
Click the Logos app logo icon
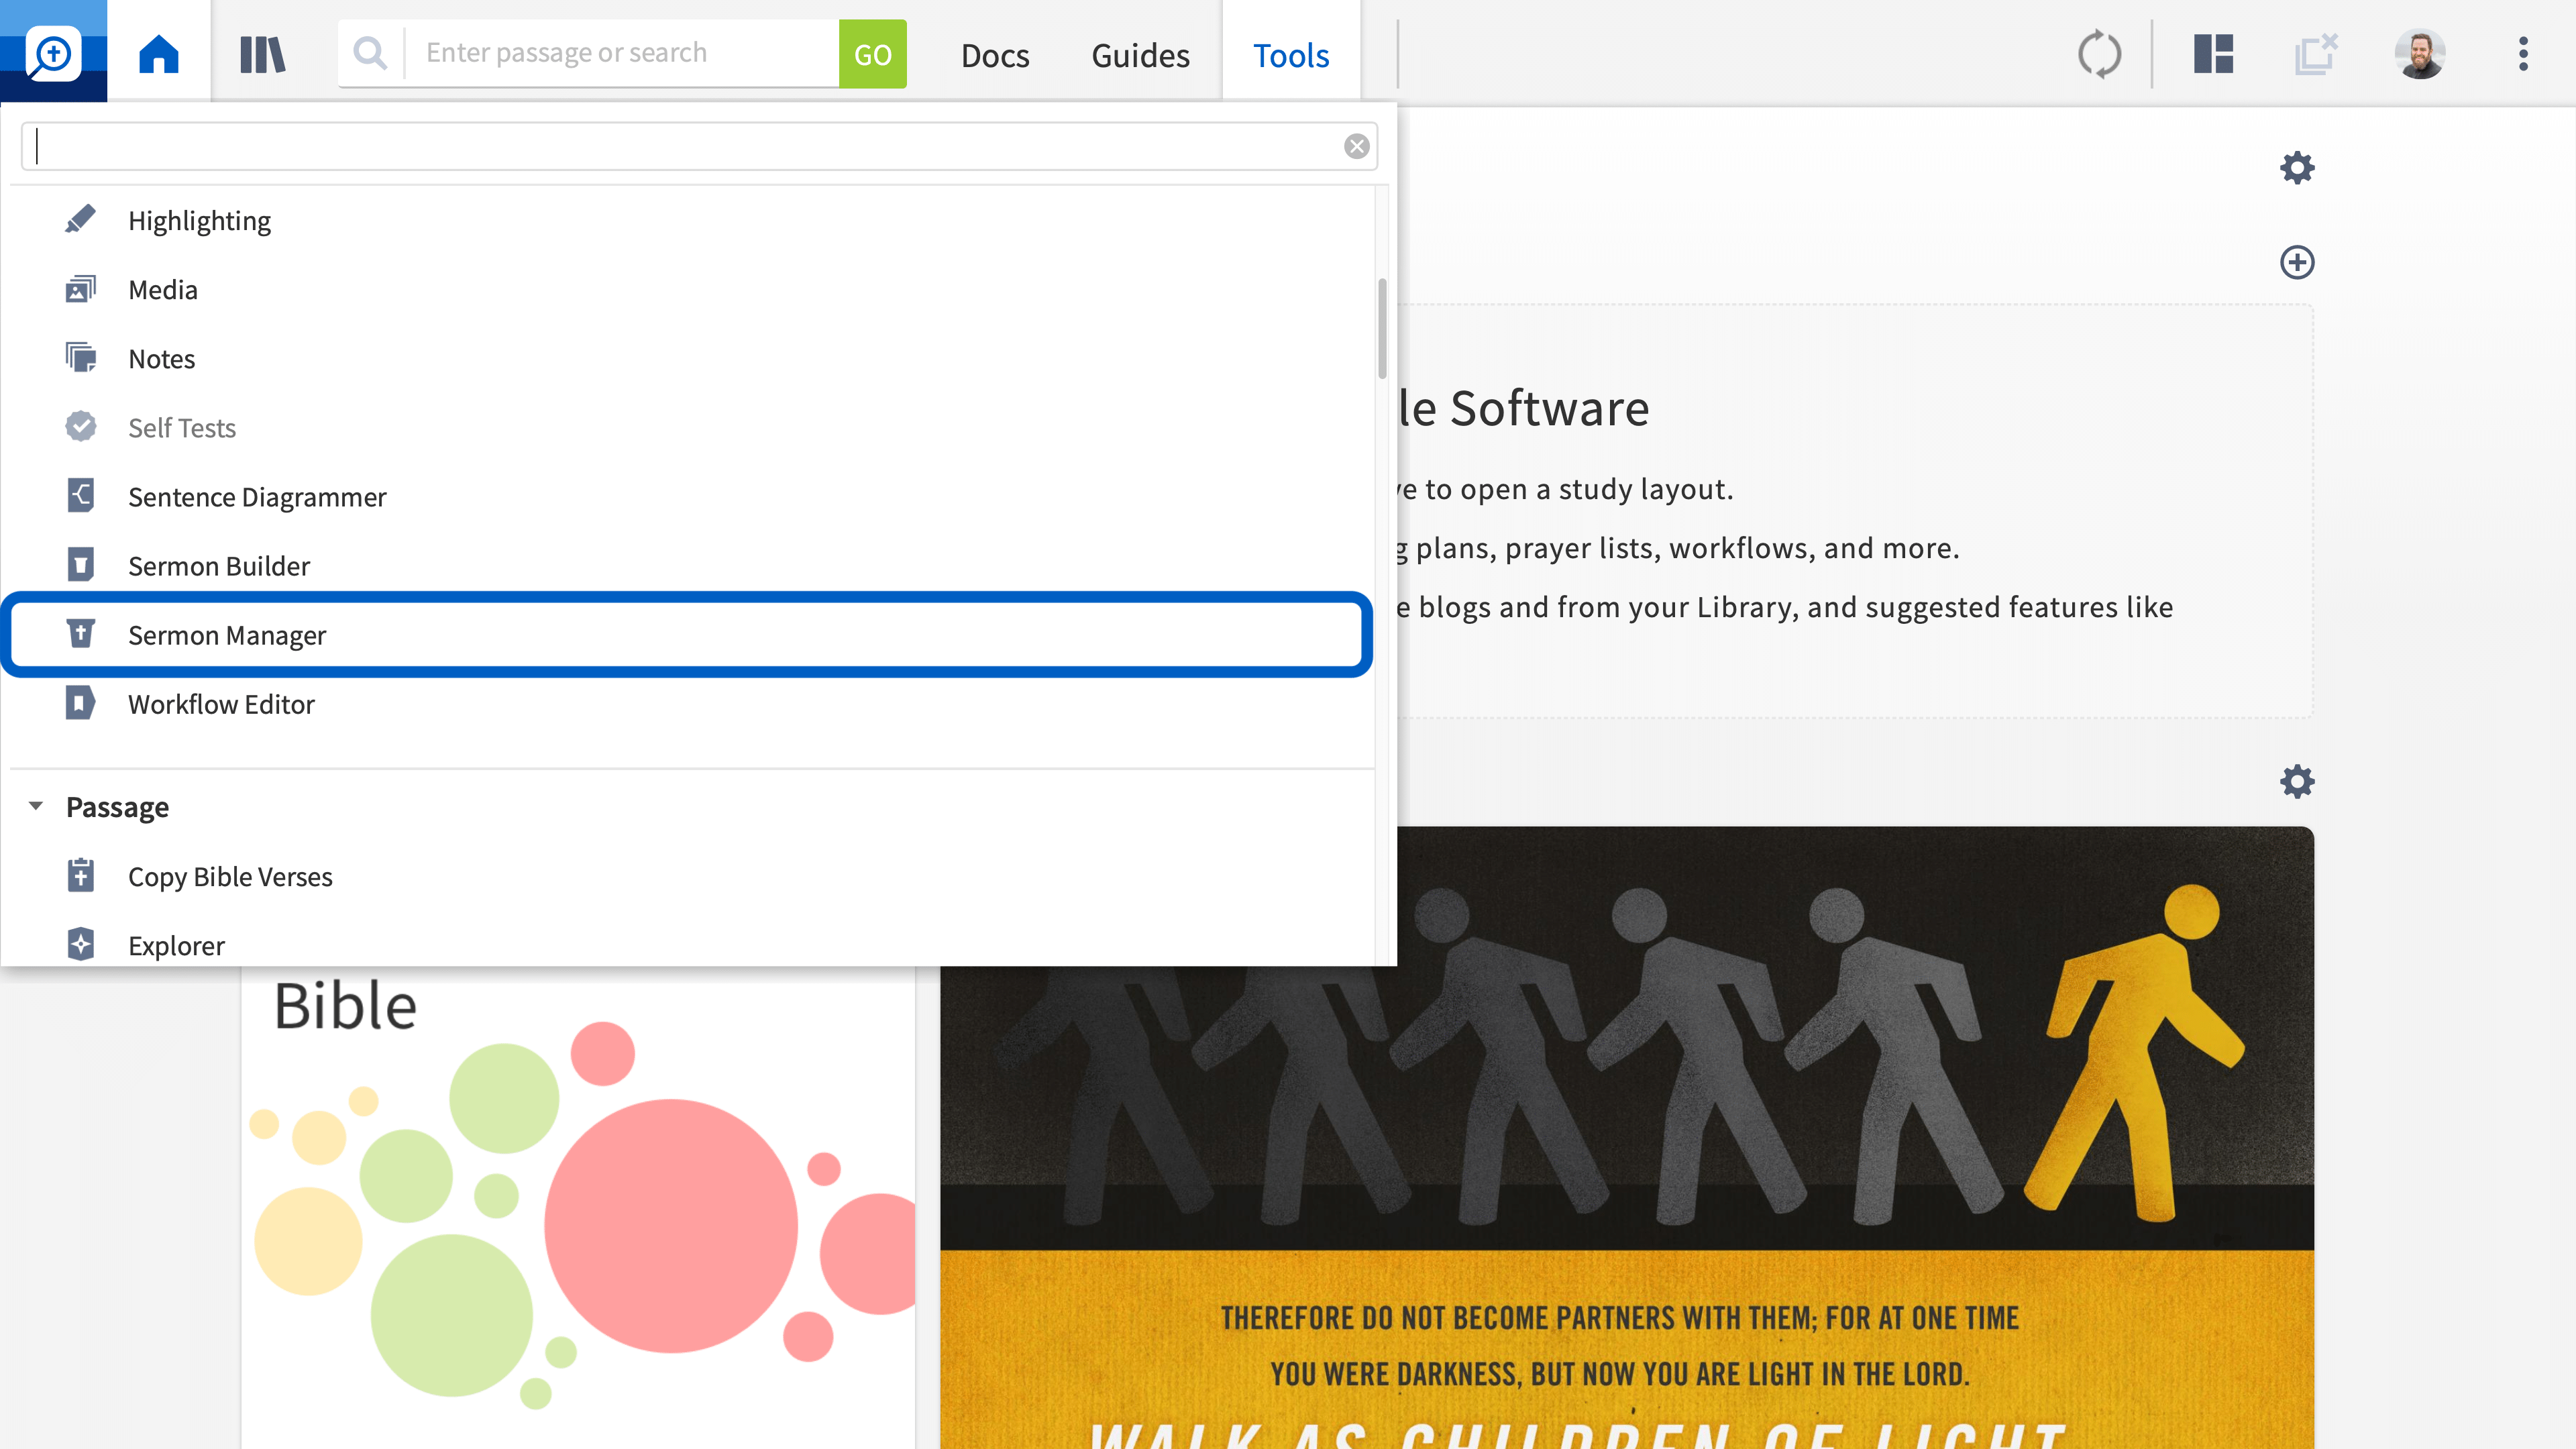point(53,52)
